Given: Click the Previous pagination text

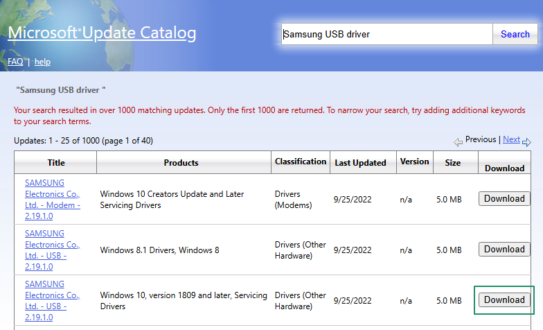Looking at the screenshot, I should coord(481,139).
